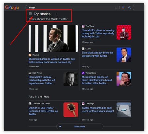Open Opinion I Quit Twitter article
Image resolution: width=148 pixels, height=134 pixels.
pyautogui.click(x=43, y=111)
